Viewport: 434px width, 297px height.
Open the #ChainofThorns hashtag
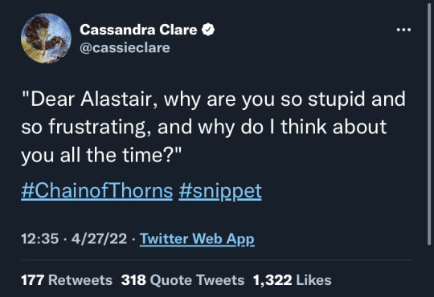click(x=97, y=191)
